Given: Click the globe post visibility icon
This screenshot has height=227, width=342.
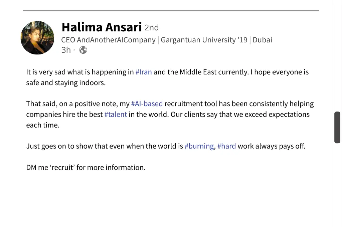Looking at the screenshot, I should (83, 49).
